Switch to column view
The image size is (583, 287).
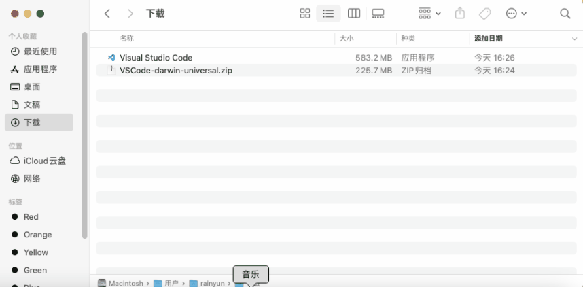(353, 14)
